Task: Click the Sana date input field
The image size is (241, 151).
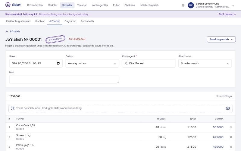Action: point(36,63)
